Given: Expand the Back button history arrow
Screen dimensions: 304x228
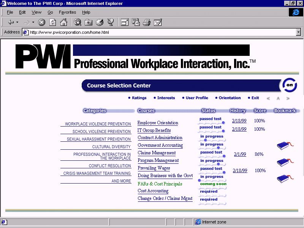Looking at the screenshot, I should [x=17, y=22].
